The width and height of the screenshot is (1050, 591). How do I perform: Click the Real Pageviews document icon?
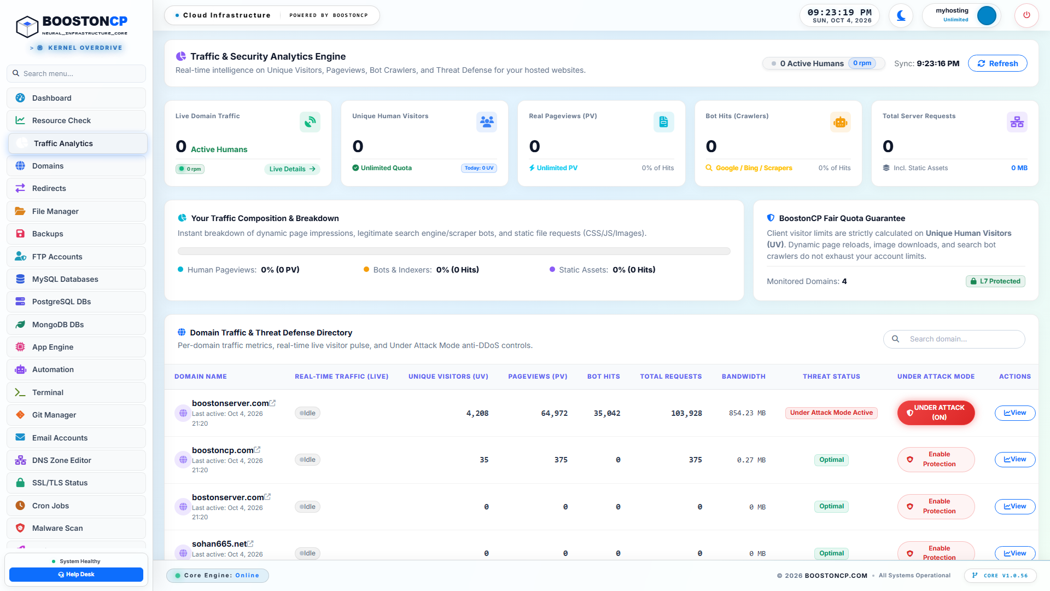click(x=663, y=122)
